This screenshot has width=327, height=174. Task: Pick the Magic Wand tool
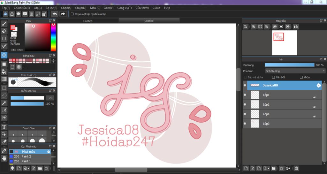(4, 103)
